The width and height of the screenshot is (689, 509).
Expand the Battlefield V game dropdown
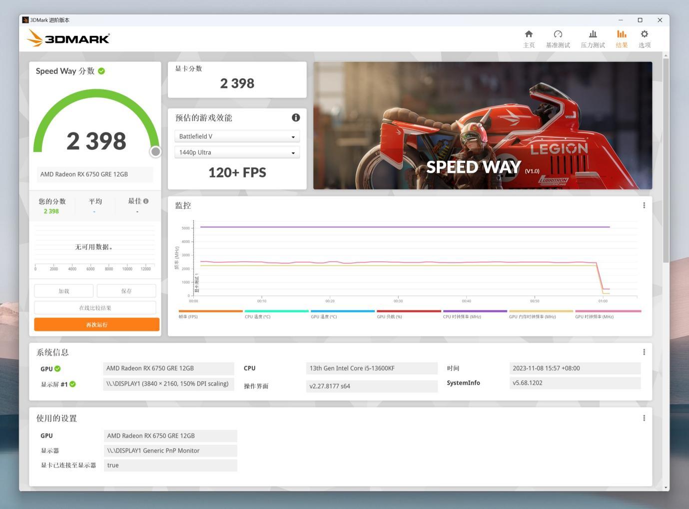point(237,136)
